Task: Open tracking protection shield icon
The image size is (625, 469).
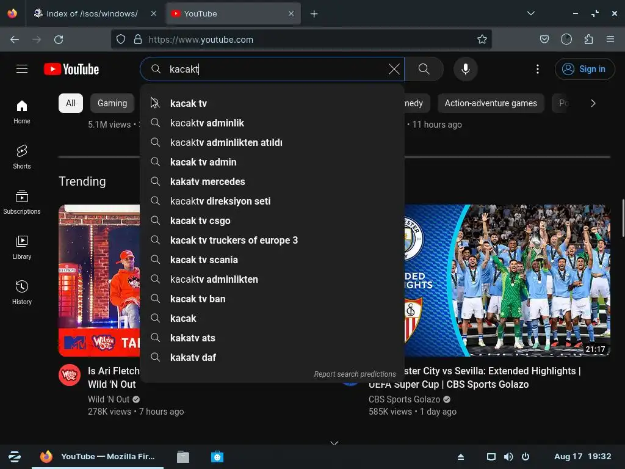Action: click(x=121, y=40)
